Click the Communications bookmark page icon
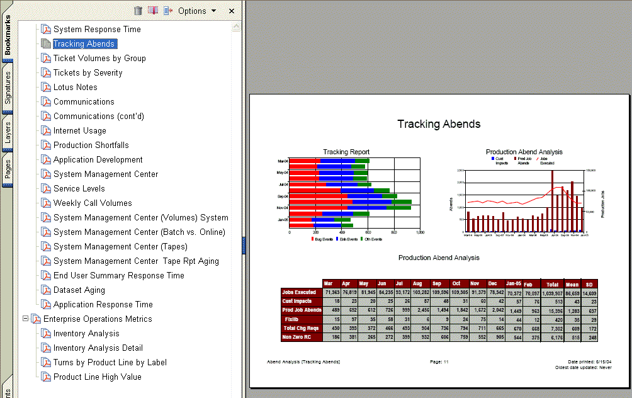Image resolution: width=632 pixels, height=398 pixels. tap(46, 101)
